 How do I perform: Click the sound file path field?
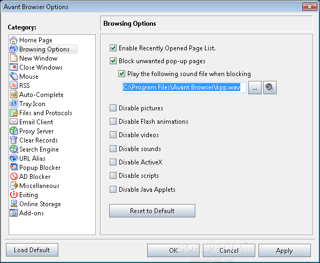click(x=184, y=87)
